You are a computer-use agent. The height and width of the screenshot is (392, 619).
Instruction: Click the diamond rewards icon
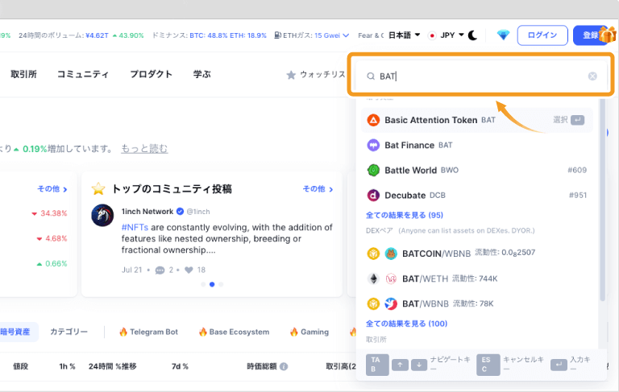(503, 35)
